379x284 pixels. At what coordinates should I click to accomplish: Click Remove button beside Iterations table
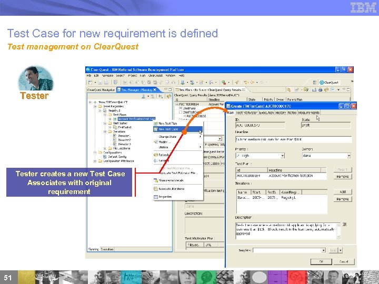coord(342,199)
